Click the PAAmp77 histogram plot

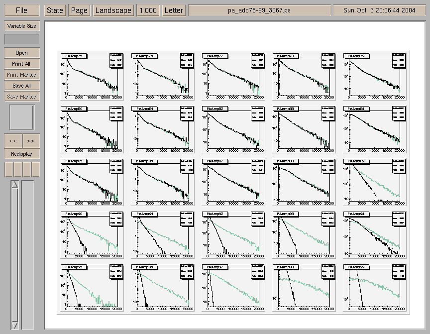tap(233, 77)
